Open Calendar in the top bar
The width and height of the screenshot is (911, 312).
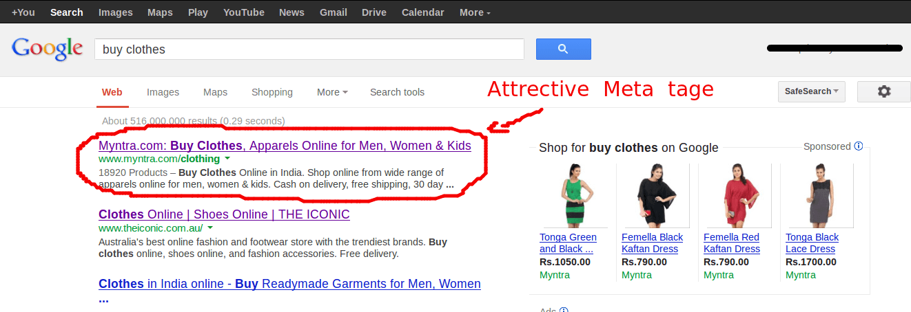click(423, 12)
